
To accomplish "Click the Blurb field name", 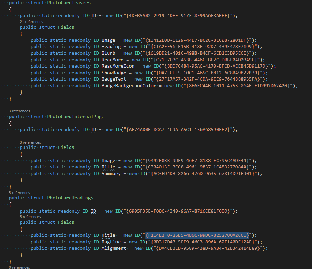I will (108, 53).
